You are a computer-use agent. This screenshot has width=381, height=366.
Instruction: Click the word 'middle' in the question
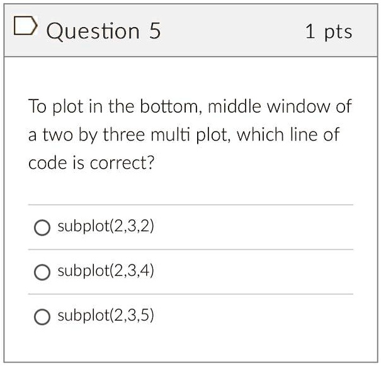(x=234, y=106)
